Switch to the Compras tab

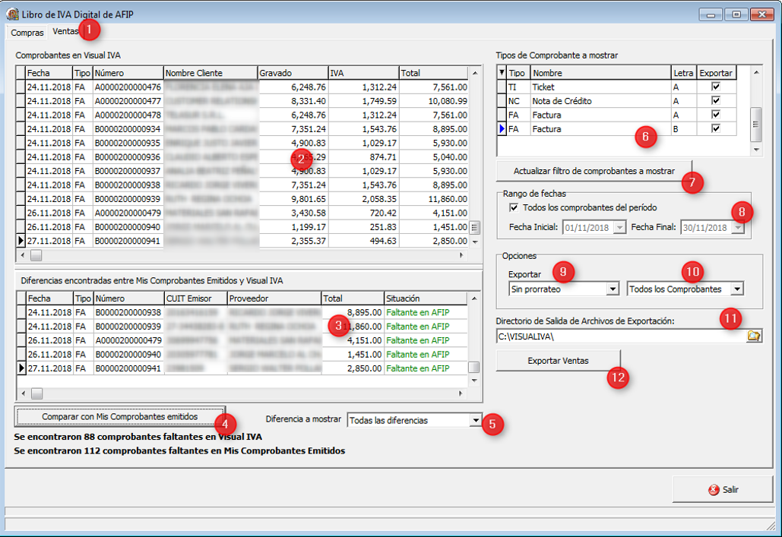tap(27, 33)
